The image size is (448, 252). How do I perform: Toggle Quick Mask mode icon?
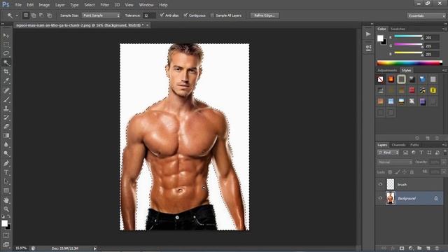[6, 235]
